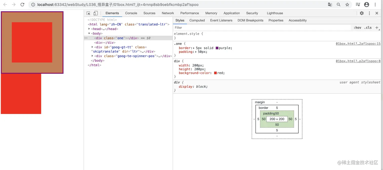383x170 pixels.
Task: Open the Application tab
Action: point(232,13)
